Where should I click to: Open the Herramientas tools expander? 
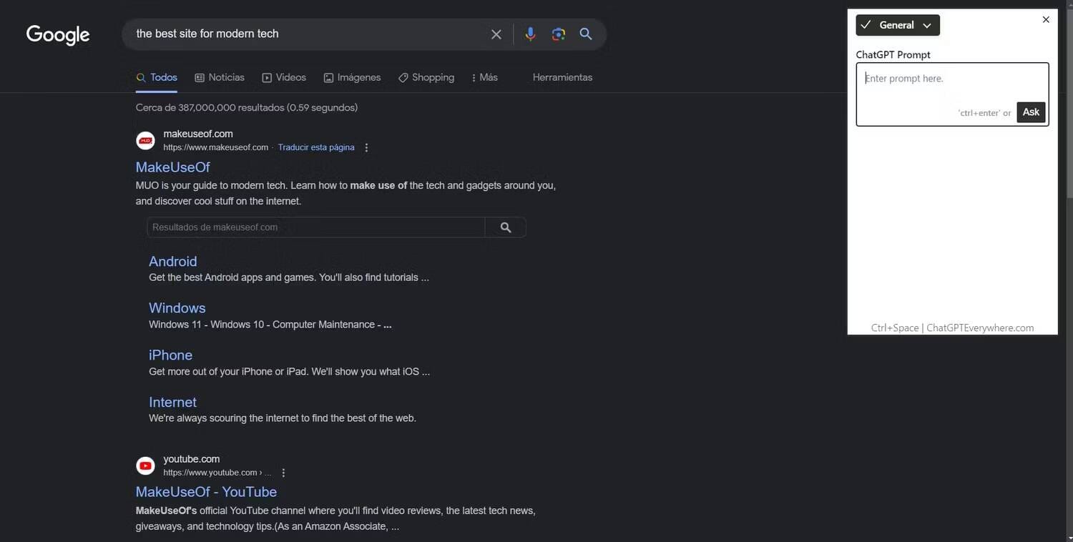click(x=562, y=77)
